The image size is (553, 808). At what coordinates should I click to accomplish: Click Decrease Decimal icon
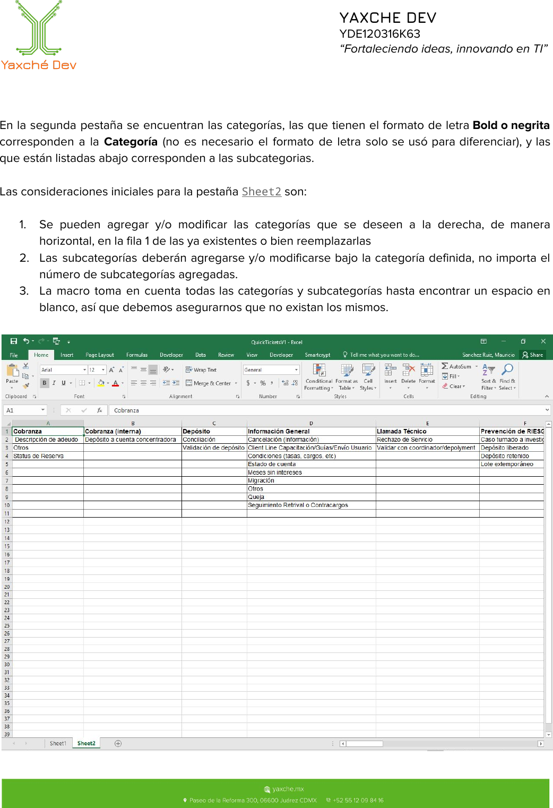point(295,383)
